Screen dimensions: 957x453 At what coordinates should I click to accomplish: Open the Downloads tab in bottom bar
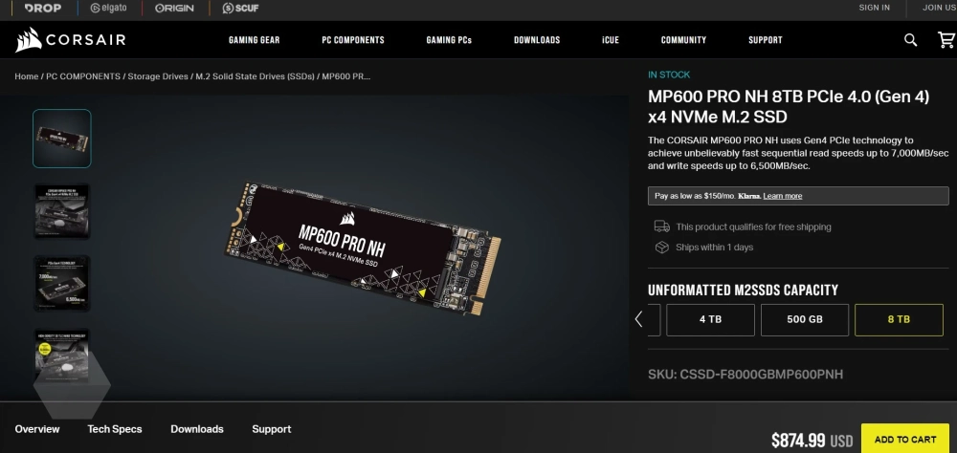pyautogui.click(x=197, y=429)
